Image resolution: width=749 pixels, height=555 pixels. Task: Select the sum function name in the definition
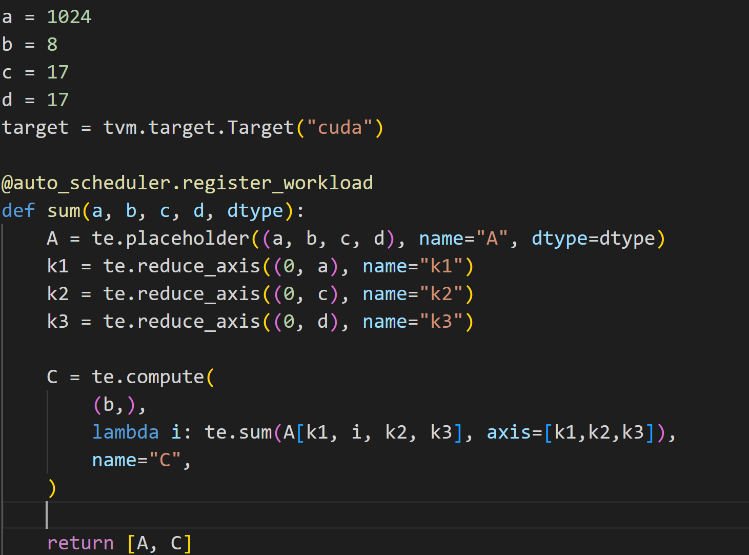click(x=64, y=211)
